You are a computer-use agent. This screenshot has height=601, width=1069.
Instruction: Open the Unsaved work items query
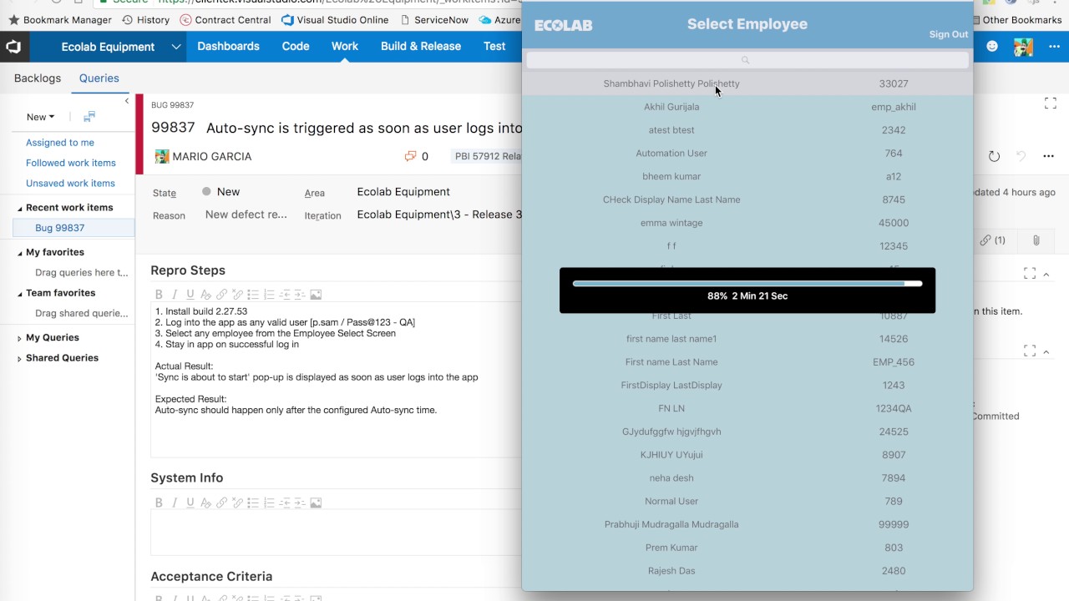click(70, 183)
